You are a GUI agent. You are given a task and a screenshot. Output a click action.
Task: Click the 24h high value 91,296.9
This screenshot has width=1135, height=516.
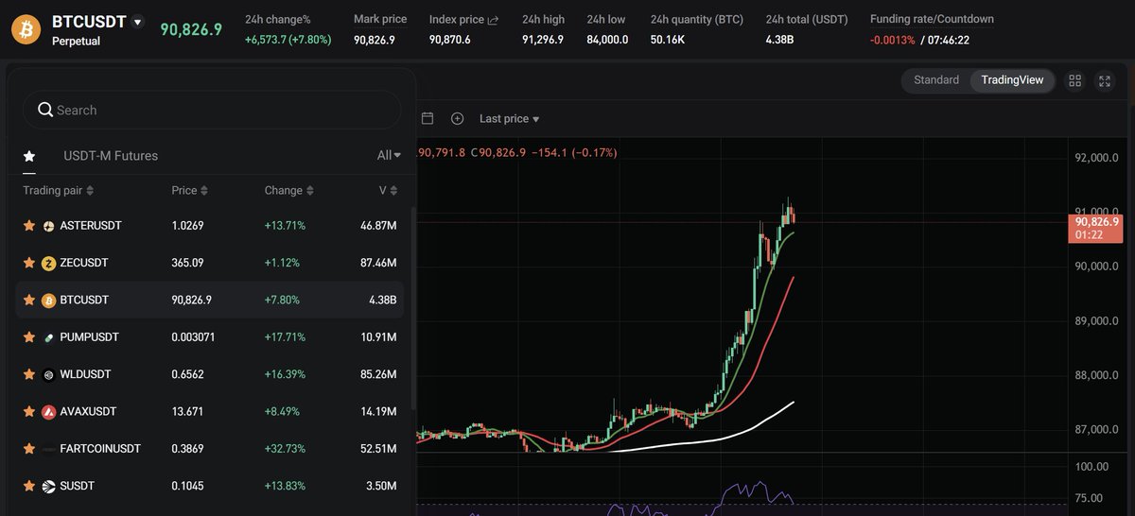click(542, 40)
